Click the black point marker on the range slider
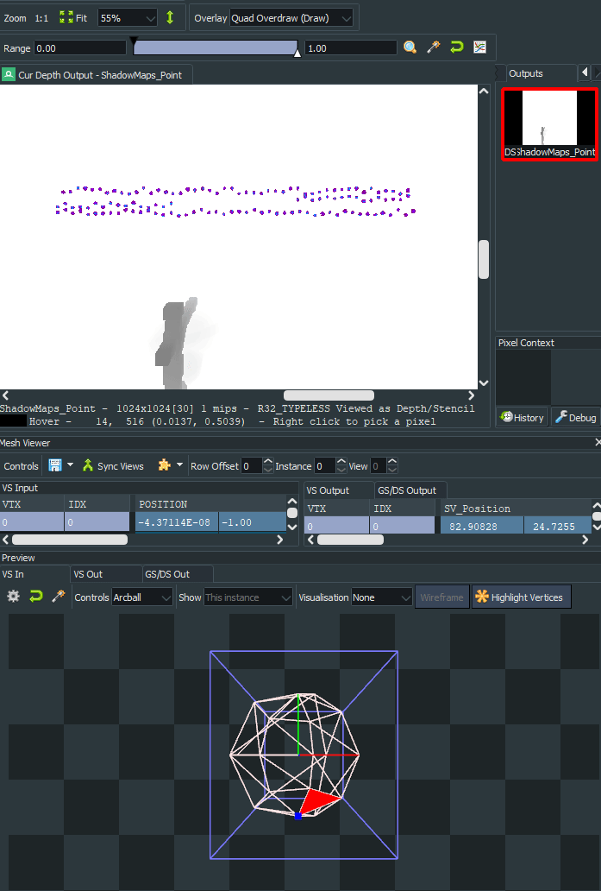The width and height of the screenshot is (601, 891). tap(134, 41)
